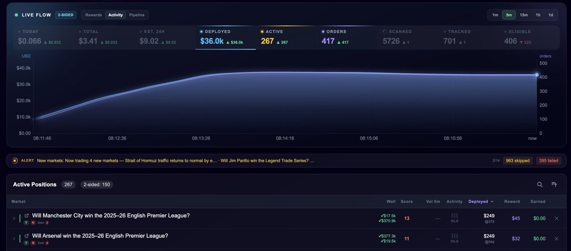Click the N badge under Arsenal market
This screenshot has height=251, width=571.
click(x=33, y=242)
